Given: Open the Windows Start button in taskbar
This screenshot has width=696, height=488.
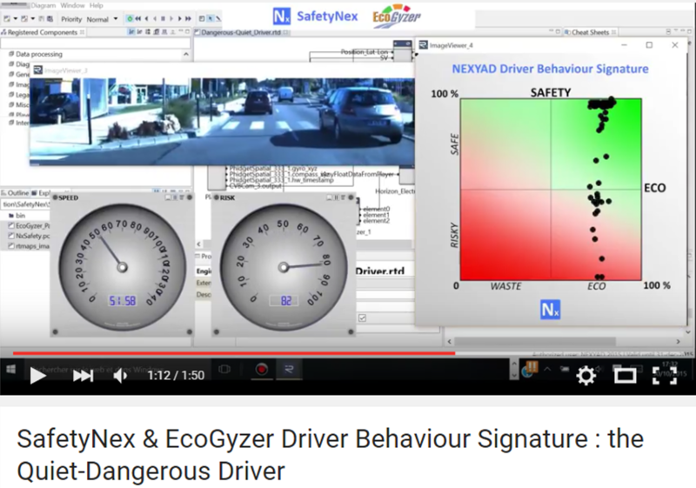Looking at the screenshot, I should 10,370.
